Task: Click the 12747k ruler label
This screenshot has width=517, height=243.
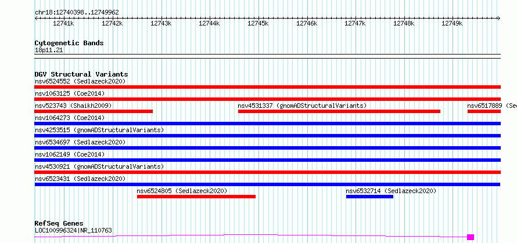Action: tap(356, 24)
